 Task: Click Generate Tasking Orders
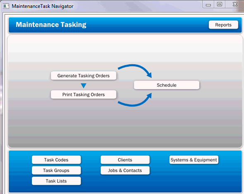click(x=83, y=76)
